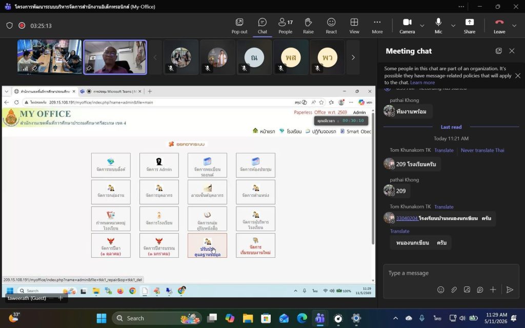Open the React emoji menu

[331, 26]
